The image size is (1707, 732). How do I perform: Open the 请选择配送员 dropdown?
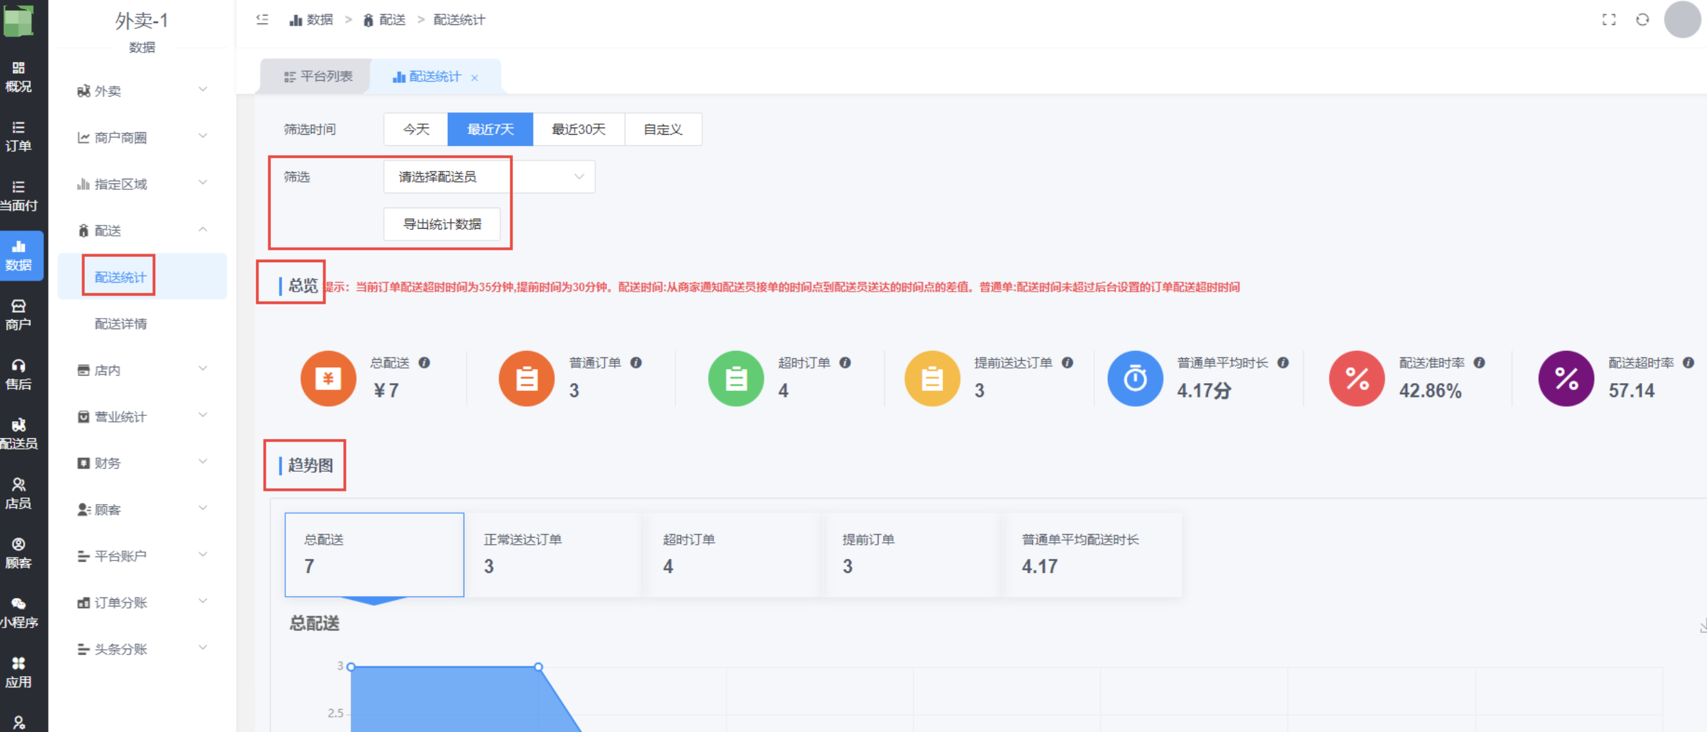point(489,177)
